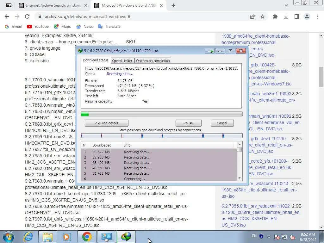Open the Control Panel taskbar icon
324x243 pixels.
[106, 237]
